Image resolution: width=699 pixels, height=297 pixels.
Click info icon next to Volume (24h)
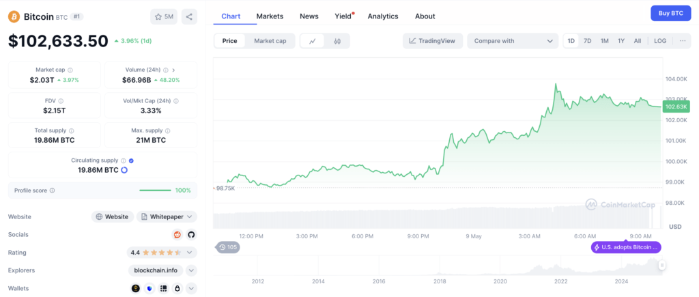(165, 70)
